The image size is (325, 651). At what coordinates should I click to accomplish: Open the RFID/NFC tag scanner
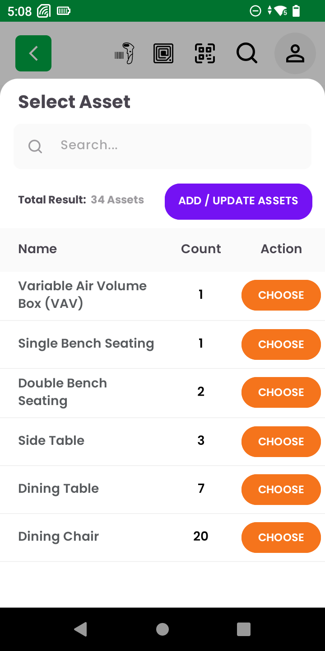tap(163, 53)
